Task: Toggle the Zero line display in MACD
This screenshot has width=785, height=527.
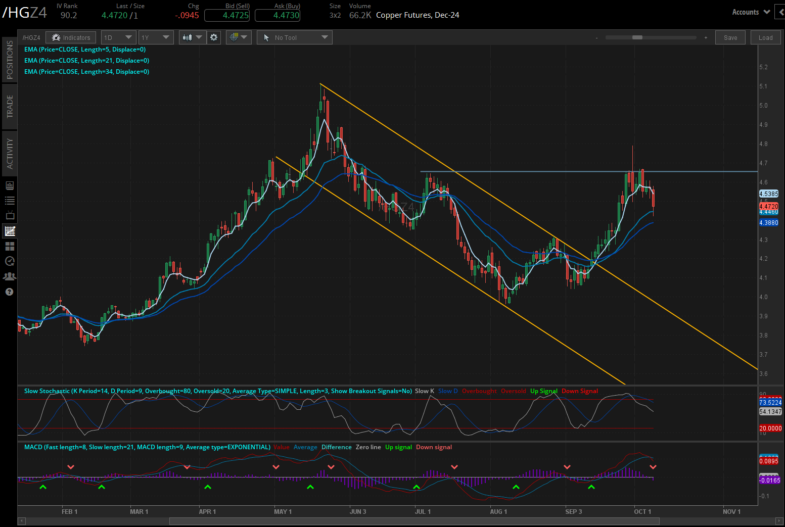Action: (368, 447)
